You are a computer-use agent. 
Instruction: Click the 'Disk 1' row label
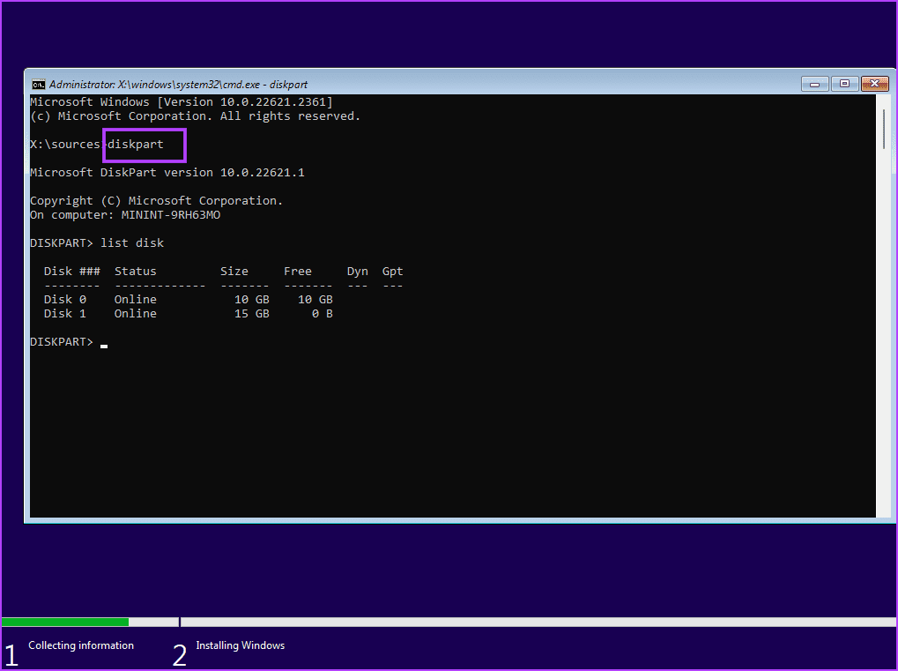pyautogui.click(x=65, y=313)
